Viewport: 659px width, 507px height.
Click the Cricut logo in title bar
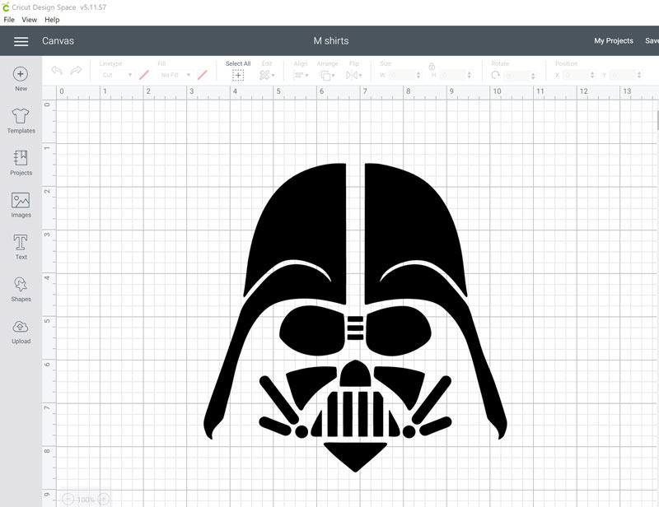click(x=6, y=7)
